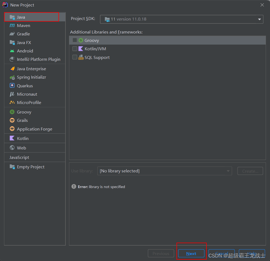270x261 pixels.
Task: Select the Empty Project type
Action: coord(35,167)
